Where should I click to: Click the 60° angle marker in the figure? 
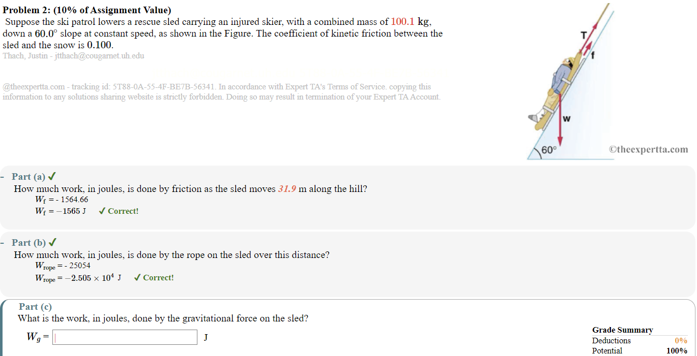pyautogui.click(x=549, y=150)
